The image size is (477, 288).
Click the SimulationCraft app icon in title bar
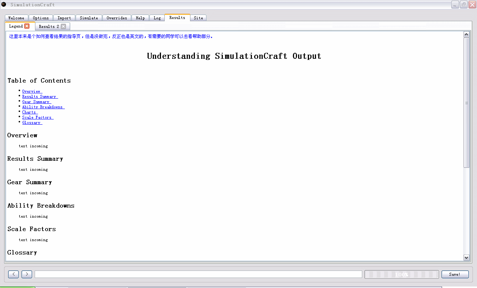click(x=4, y=4)
